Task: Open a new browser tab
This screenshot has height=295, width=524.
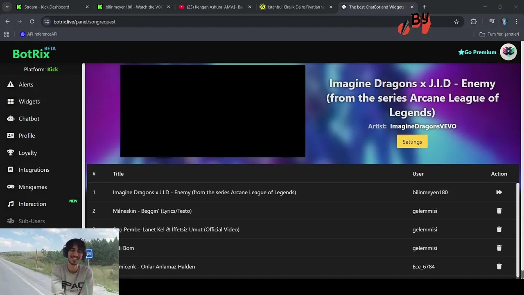Action: [x=425, y=7]
